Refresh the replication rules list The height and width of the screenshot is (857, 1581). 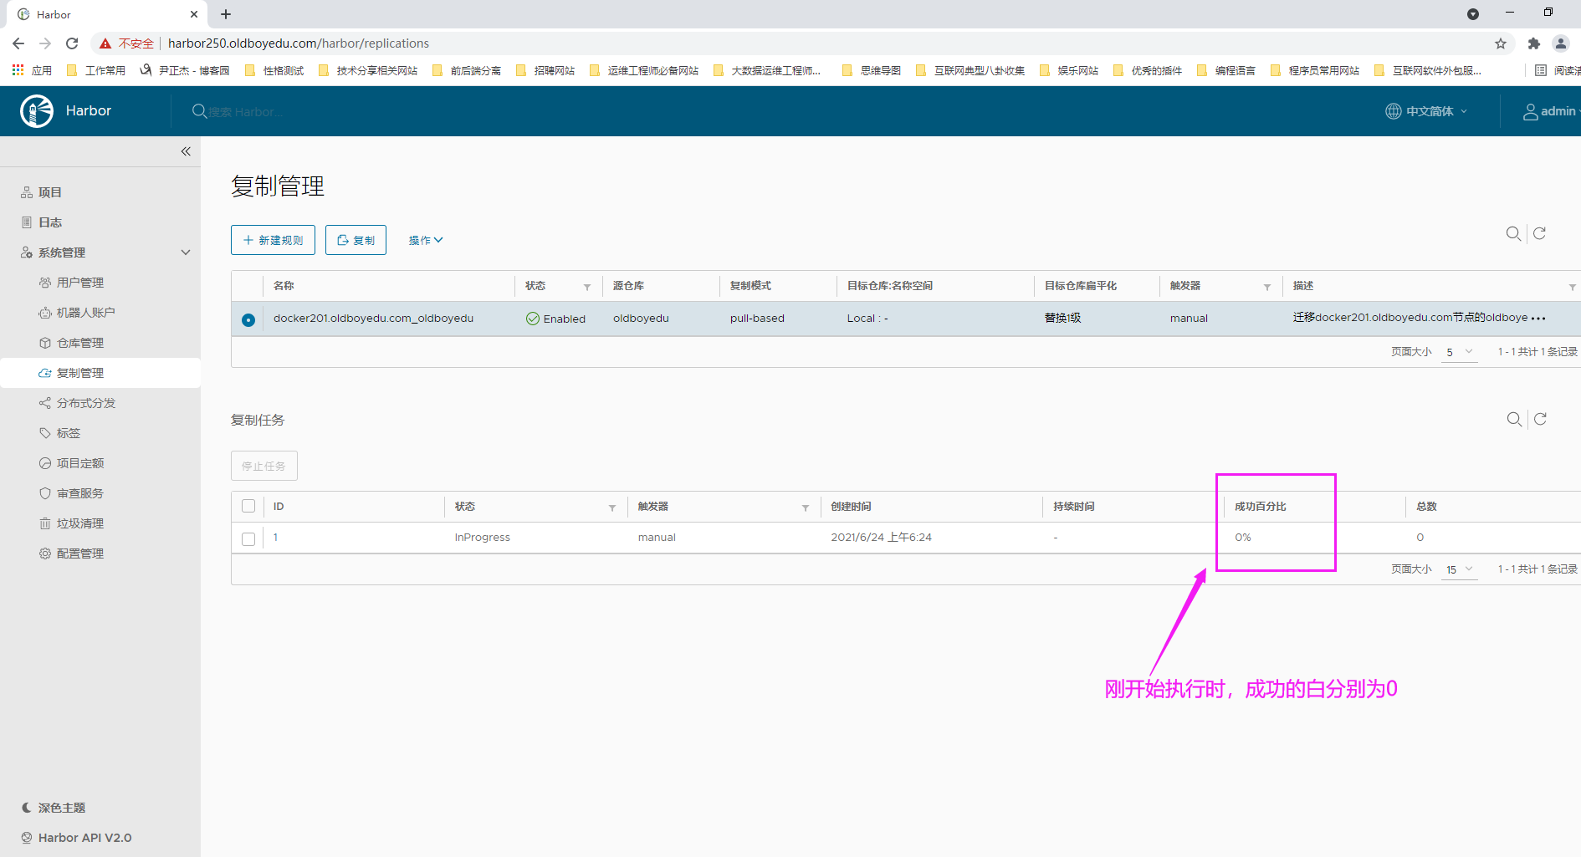pyautogui.click(x=1539, y=233)
